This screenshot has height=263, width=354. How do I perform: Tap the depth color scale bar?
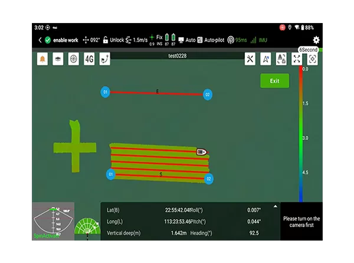(x=301, y=134)
